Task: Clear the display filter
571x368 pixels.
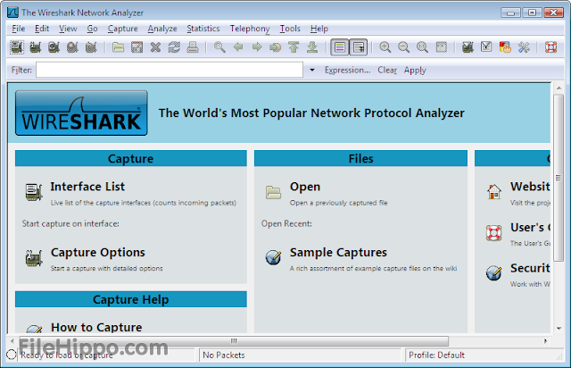Action: [387, 70]
